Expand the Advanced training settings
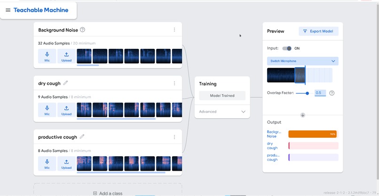The image size is (379, 196). coord(222,112)
